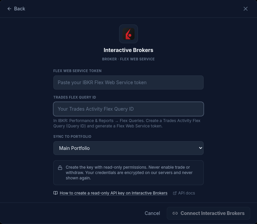This screenshot has width=257, height=224.
Task: Click the Interactive Brokers logo icon
Action: tap(128, 34)
